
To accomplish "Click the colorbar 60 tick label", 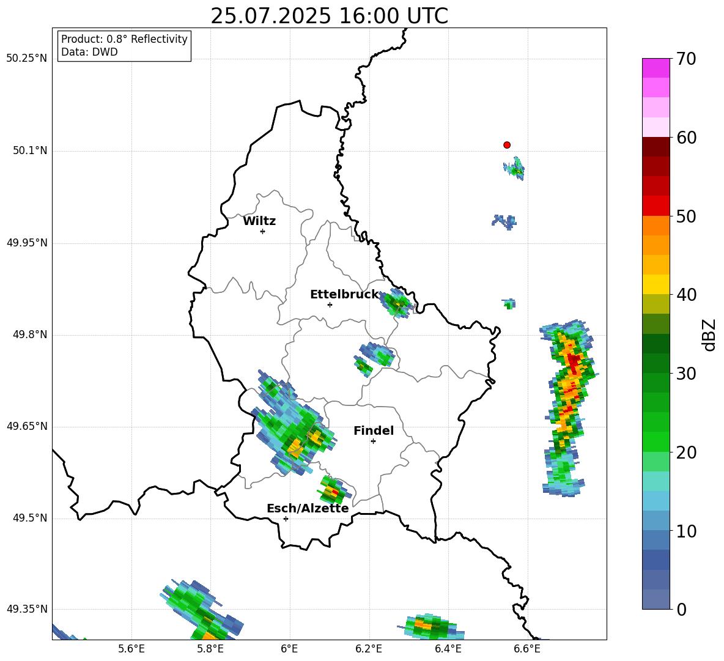I will click(x=686, y=138).
